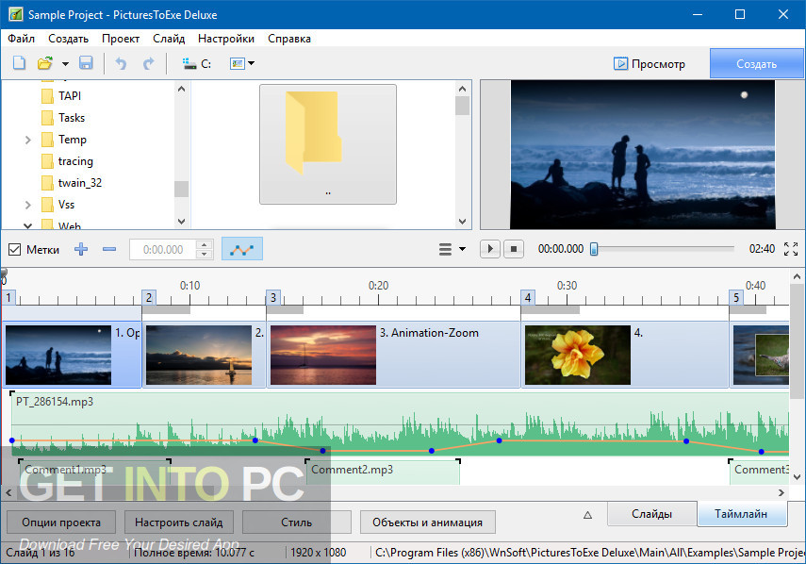Open the Создать menu
Image resolution: width=806 pixels, height=564 pixels.
tap(69, 39)
